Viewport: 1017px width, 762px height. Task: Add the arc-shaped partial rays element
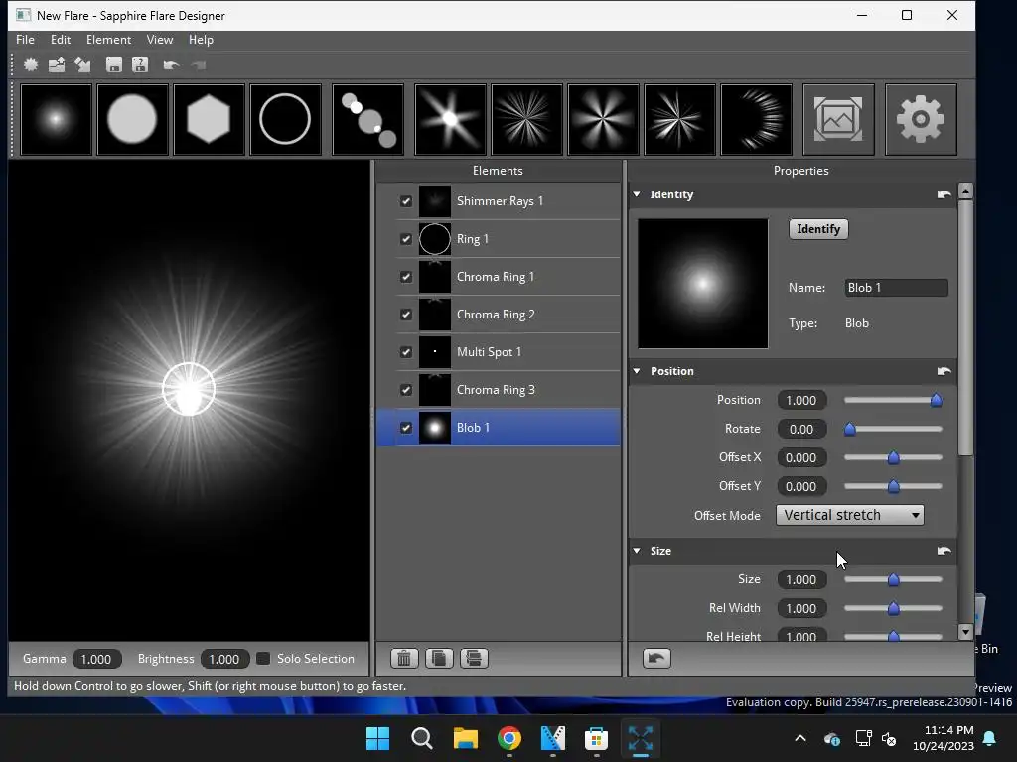[x=756, y=119]
